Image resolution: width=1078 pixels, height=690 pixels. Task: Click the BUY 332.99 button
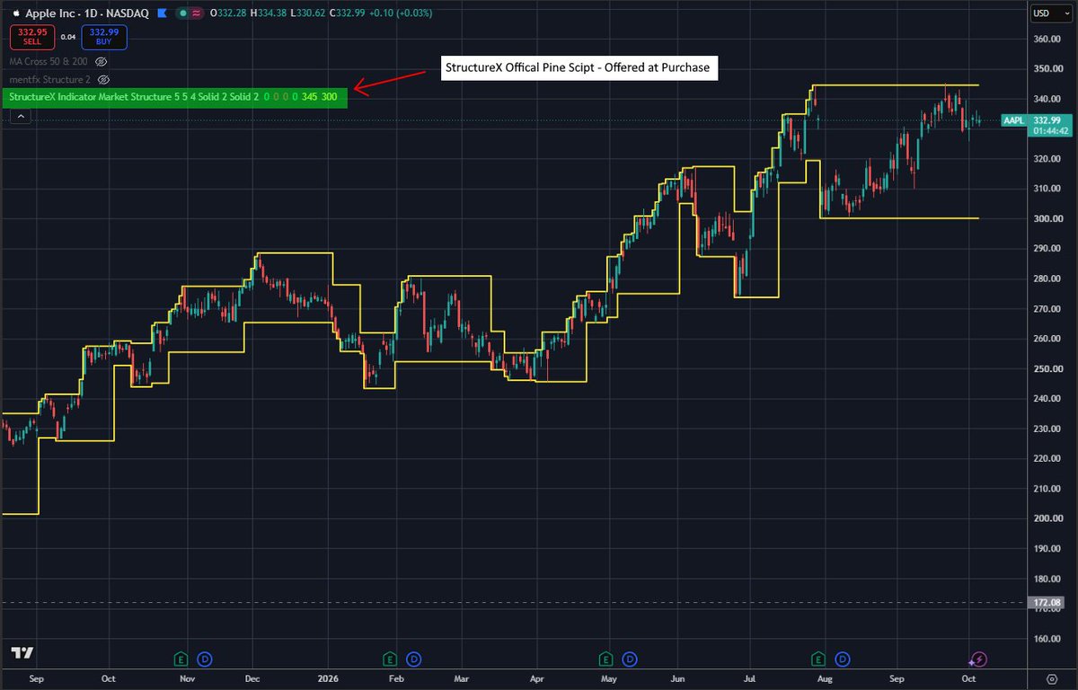point(105,37)
